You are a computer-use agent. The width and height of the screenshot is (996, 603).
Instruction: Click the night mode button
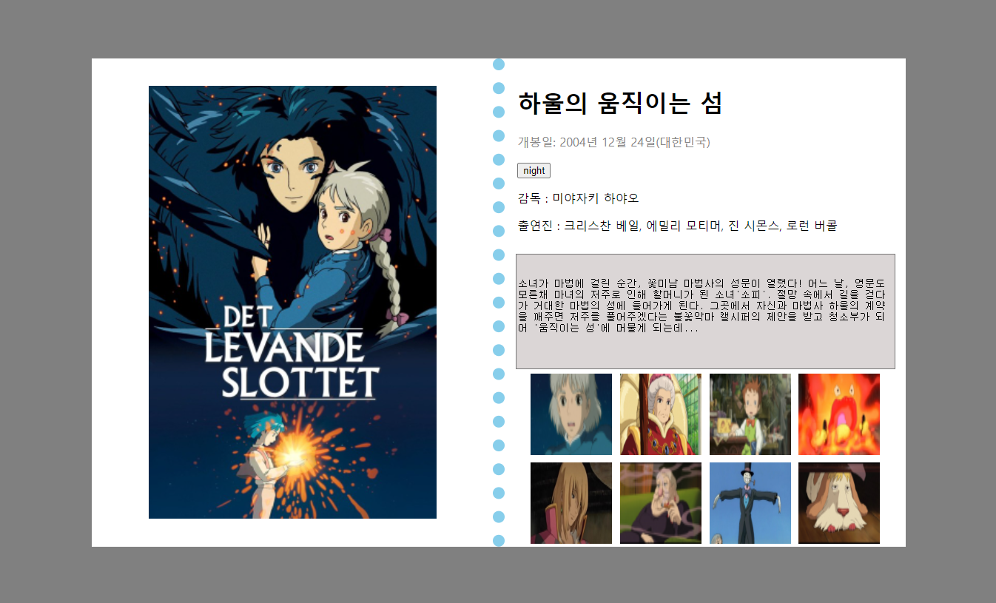pos(534,171)
